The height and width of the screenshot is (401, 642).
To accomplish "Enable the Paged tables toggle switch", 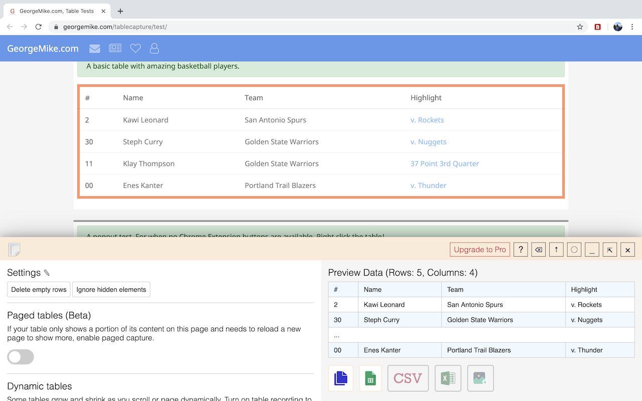I will click(21, 357).
